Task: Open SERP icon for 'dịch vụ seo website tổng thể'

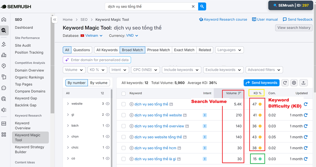Action: (185, 137)
